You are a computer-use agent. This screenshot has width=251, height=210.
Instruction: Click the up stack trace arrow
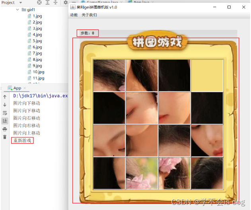tap(5, 97)
